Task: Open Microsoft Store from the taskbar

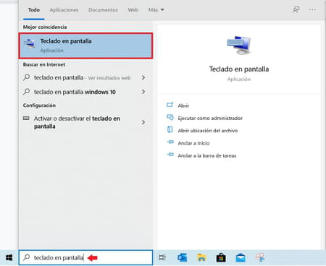Action: pyautogui.click(x=221, y=257)
